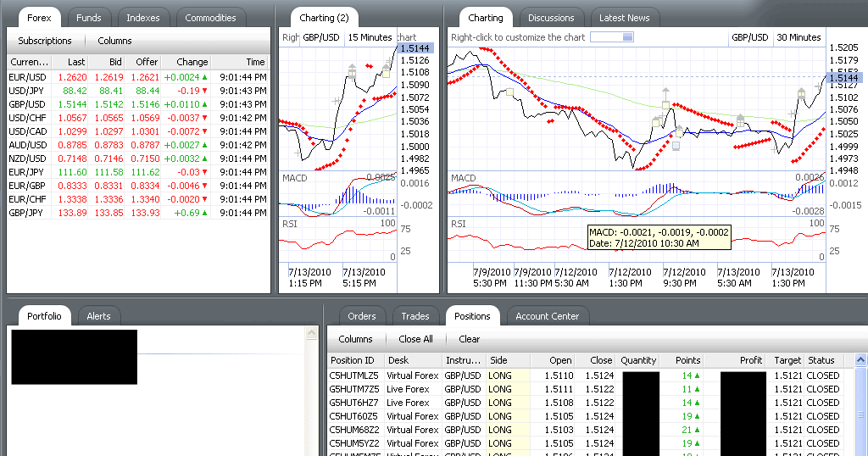This screenshot has width=868, height=456.
Task: Click the Close All button
Action: tap(415, 339)
